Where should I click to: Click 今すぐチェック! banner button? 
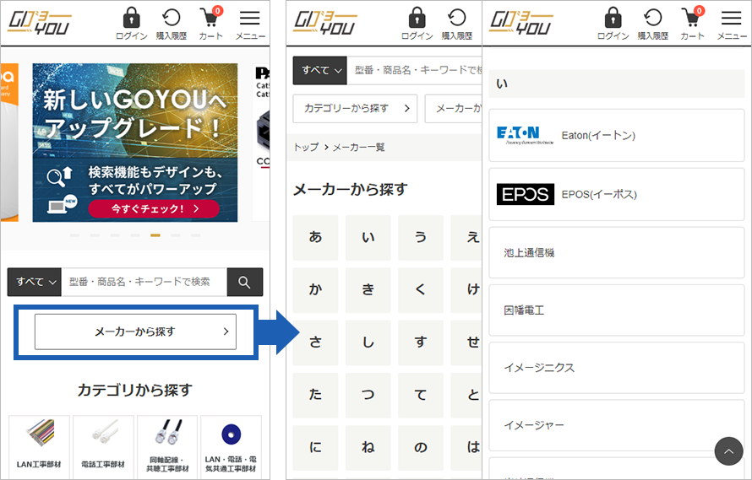[x=154, y=208]
